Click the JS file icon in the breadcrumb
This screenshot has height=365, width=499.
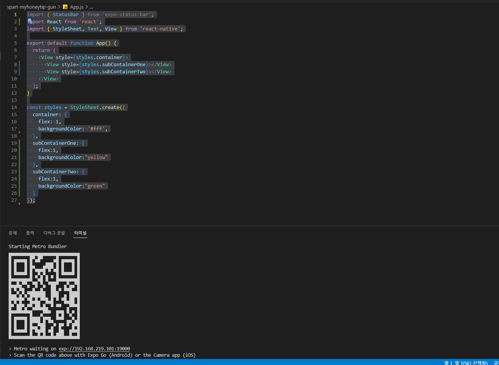click(x=65, y=7)
